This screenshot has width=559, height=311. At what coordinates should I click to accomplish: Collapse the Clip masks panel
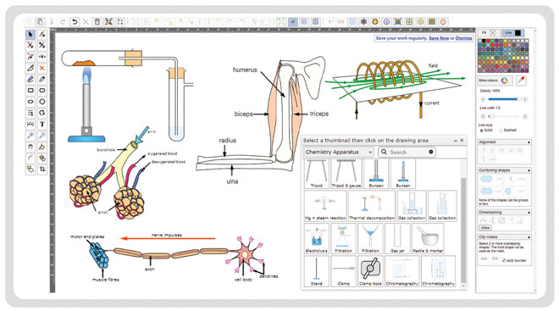pyautogui.click(x=529, y=236)
